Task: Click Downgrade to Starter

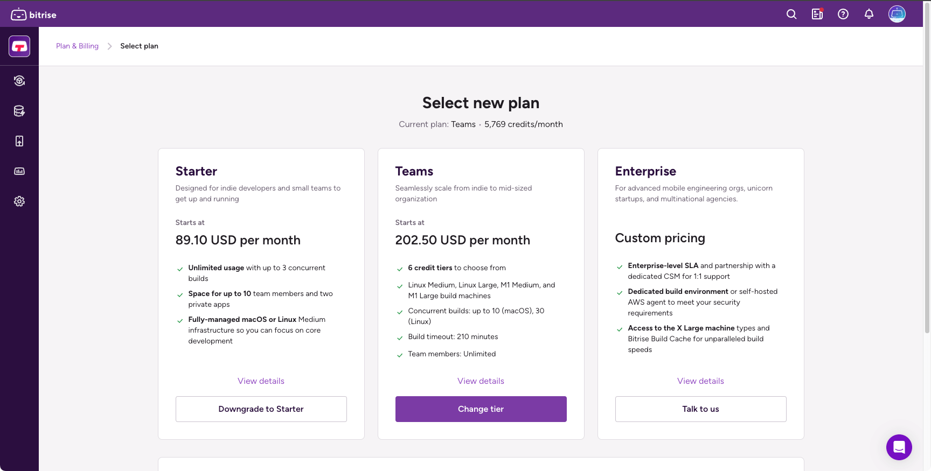Action: [261, 409]
